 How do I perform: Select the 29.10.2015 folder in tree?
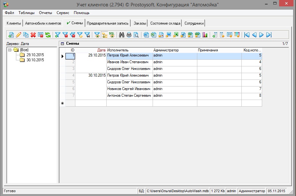[x=35, y=55]
